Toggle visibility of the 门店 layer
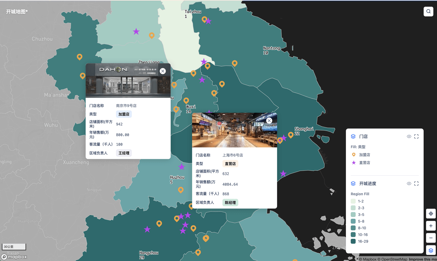Screen dimensions: 437x261 pos(409,136)
